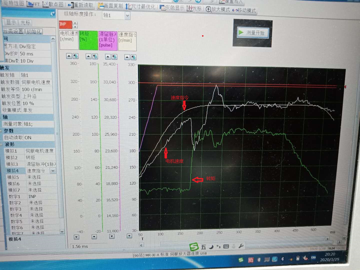Click size optimize (尺寸最优化) icon
360x270 pixels.
point(140,7)
